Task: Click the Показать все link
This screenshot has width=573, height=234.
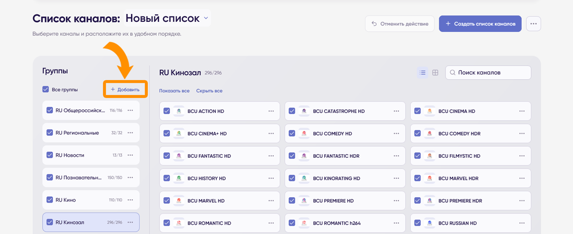Action: coord(174,91)
